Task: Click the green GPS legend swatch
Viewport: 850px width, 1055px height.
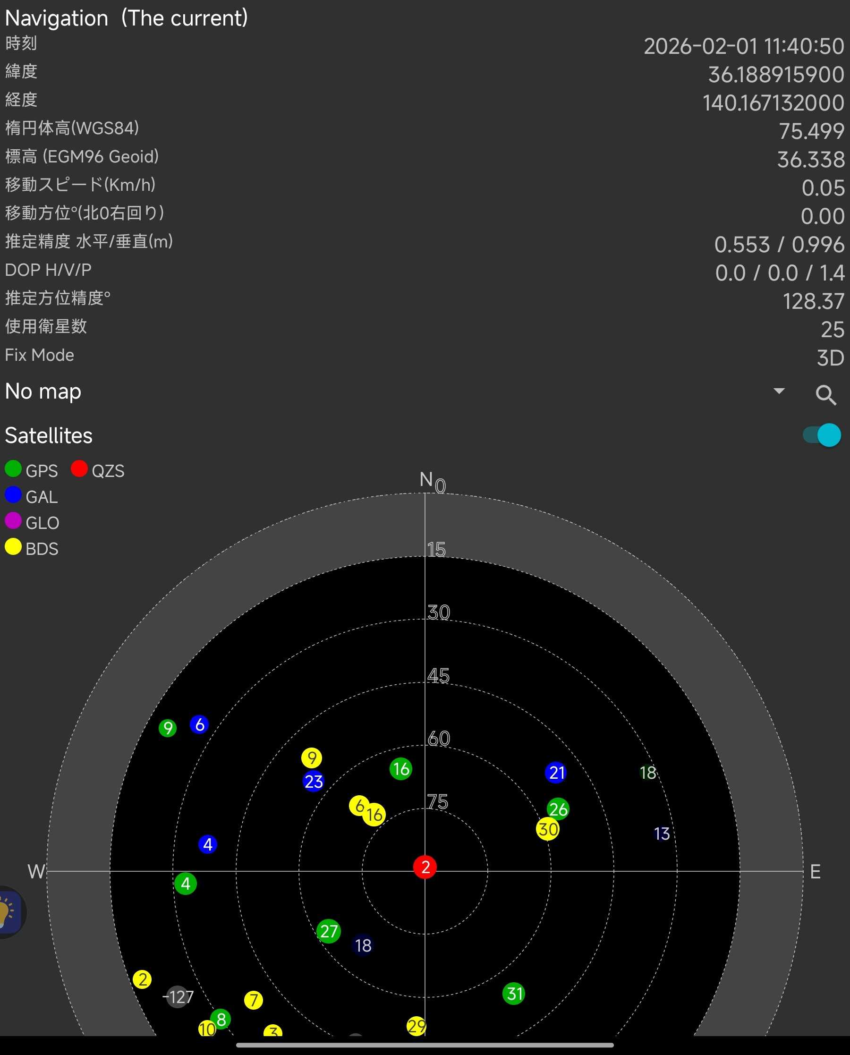Action: [x=13, y=468]
